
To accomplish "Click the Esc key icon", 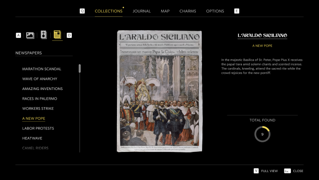I will [287, 171].
